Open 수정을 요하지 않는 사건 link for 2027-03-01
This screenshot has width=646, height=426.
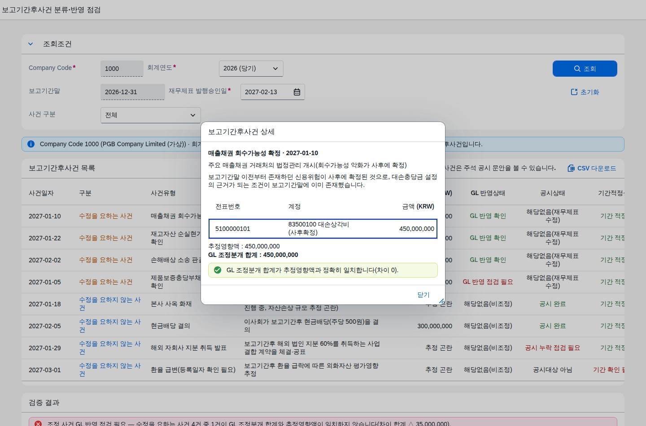(110, 370)
